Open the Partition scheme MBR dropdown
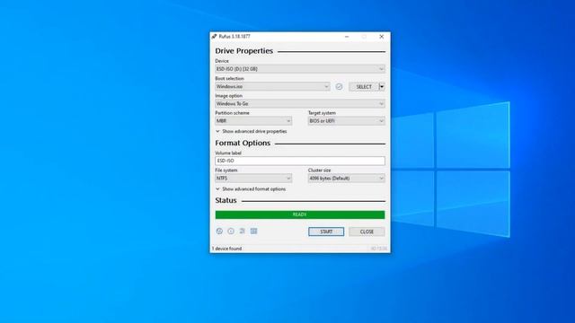575x323 pixels. click(x=253, y=121)
